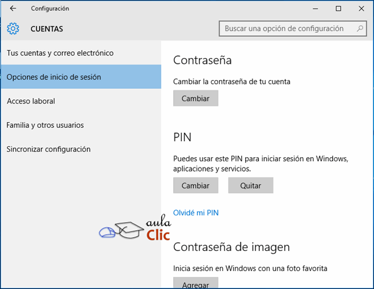Open 'Sincronizar configuración' settings
374x289 pixels.
pyautogui.click(x=49, y=149)
